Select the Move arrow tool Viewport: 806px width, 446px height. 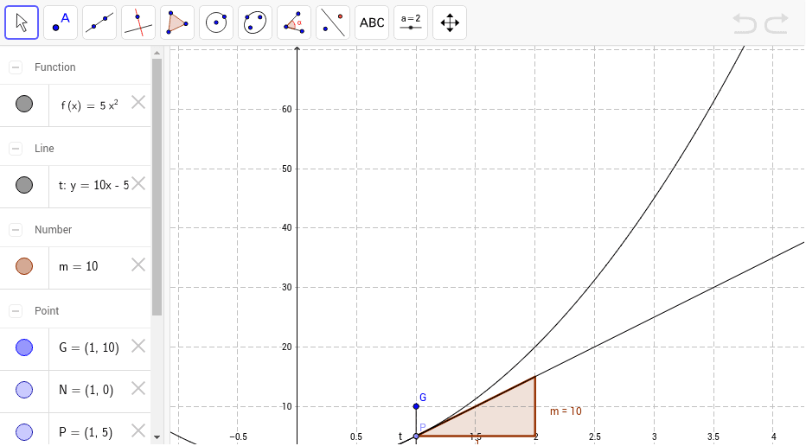(x=22, y=22)
